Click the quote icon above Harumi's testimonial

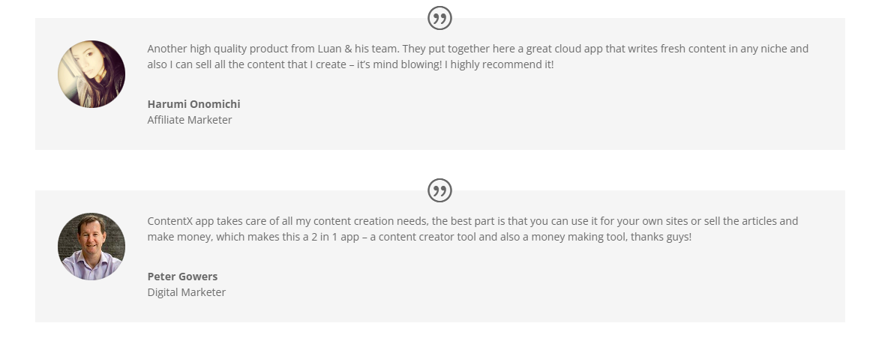[439, 18]
